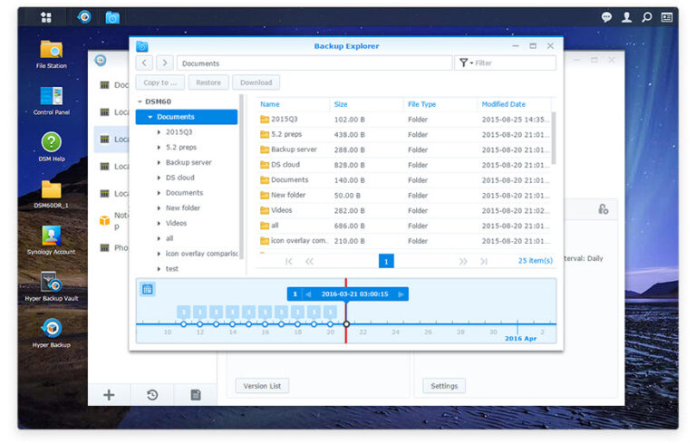Screen dimensions: 696x443
Task: Click the Version List button
Action: (x=262, y=386)
